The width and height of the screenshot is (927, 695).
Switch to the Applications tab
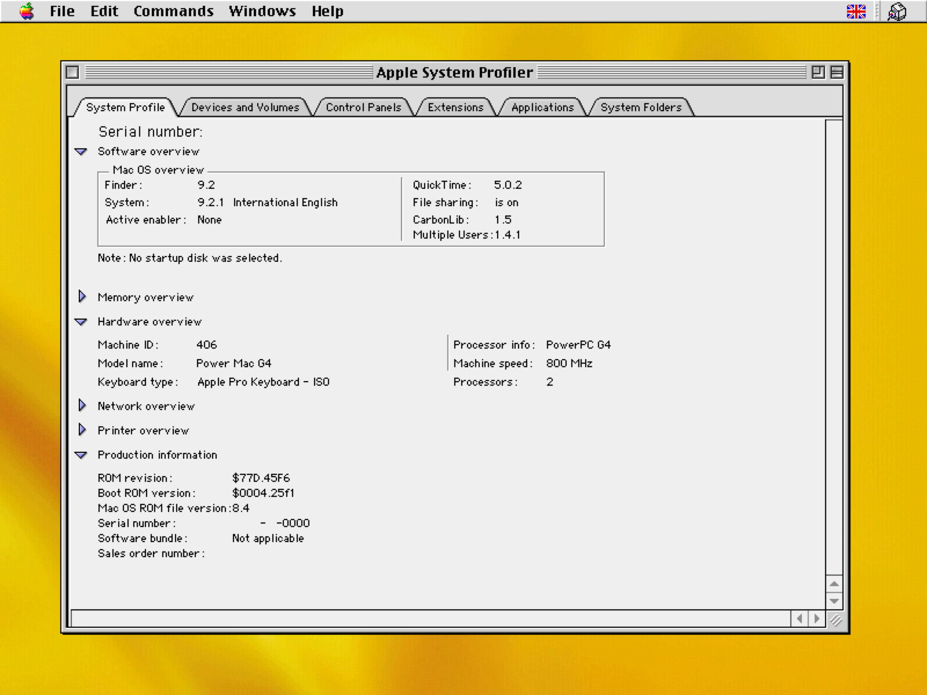542,107
